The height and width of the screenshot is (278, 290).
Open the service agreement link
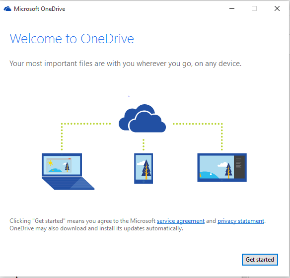click(x=181, y=221)
